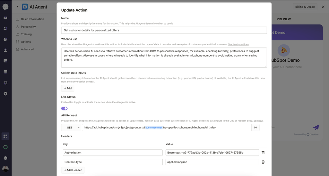Open contacts icon in left sidebar
The height and width of the screenshot is (176, 329).
[6, 28]
